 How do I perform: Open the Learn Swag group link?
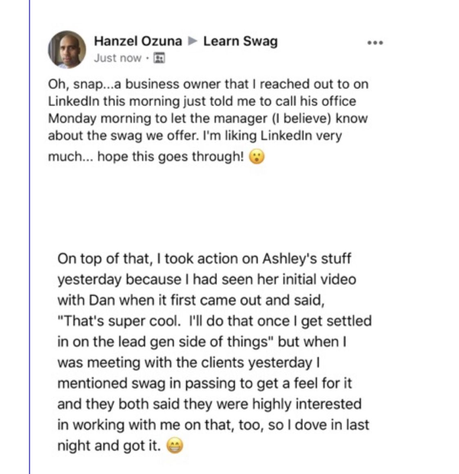(240, 41)
